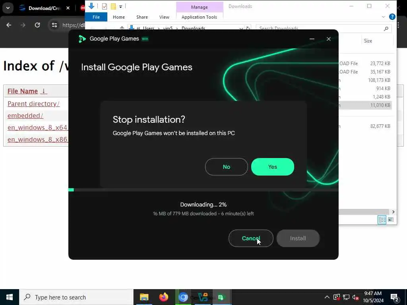407x305 pixels.
Task: Open en_windows_8_x86 file link
Action: pos(38,139)
